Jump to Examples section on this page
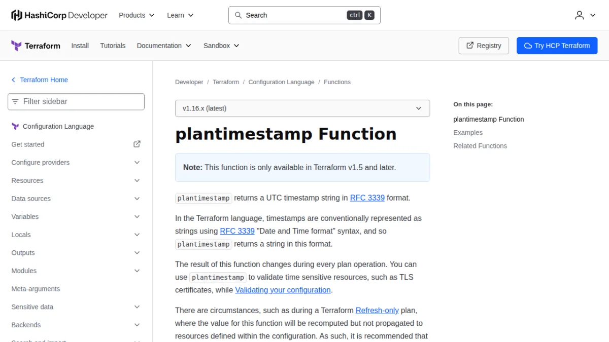609x342 pixels. [x=468, y=133]
